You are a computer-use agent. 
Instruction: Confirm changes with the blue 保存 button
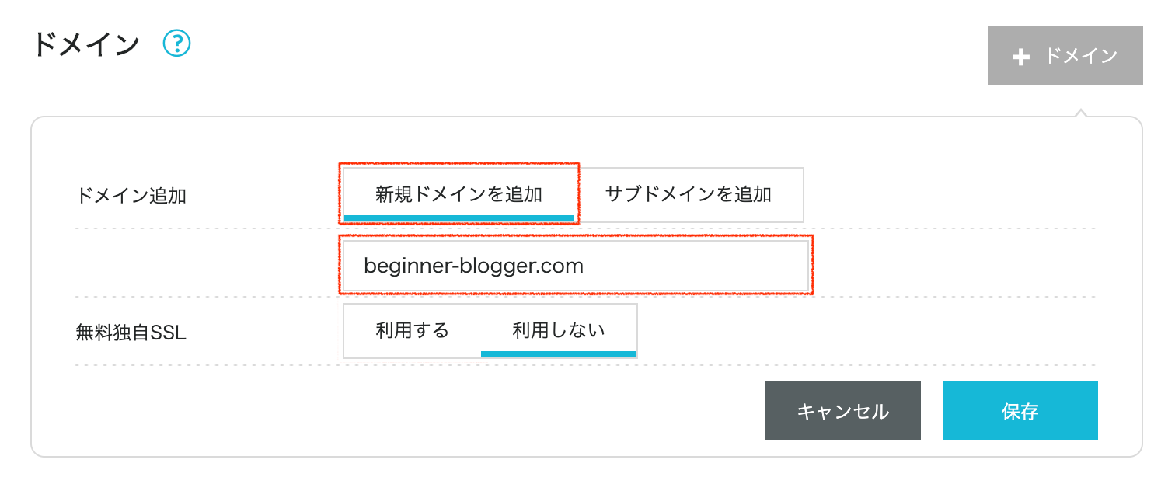click(1020, 410)
